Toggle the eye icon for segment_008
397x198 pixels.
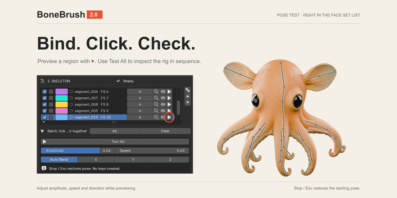(163, 104)
